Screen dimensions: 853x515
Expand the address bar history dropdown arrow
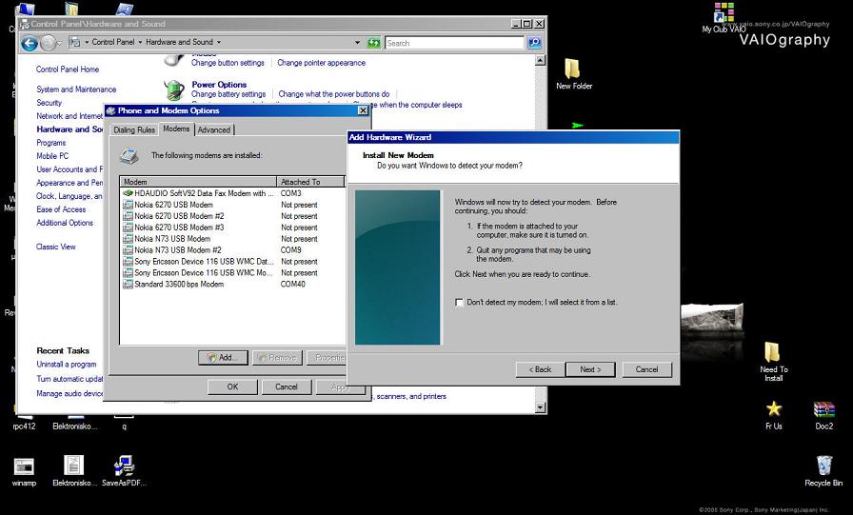(358, 43)
